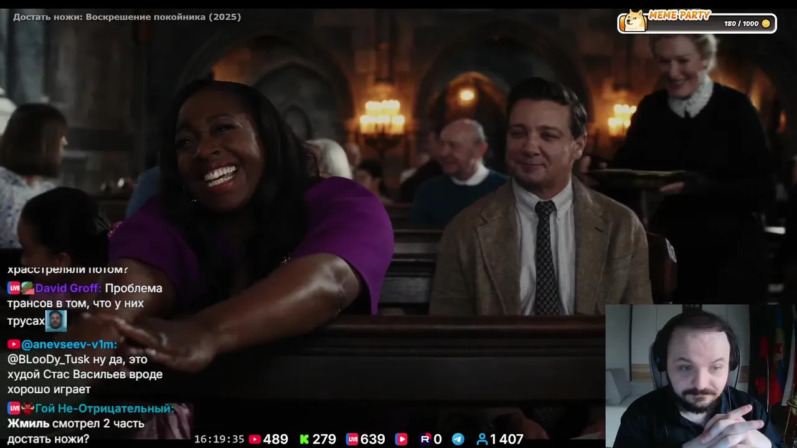The height and width of the screenshot is (448, 797).
Task: Click the streamer webcam feed
Action: pyautogui.click(x=701, y=376)
